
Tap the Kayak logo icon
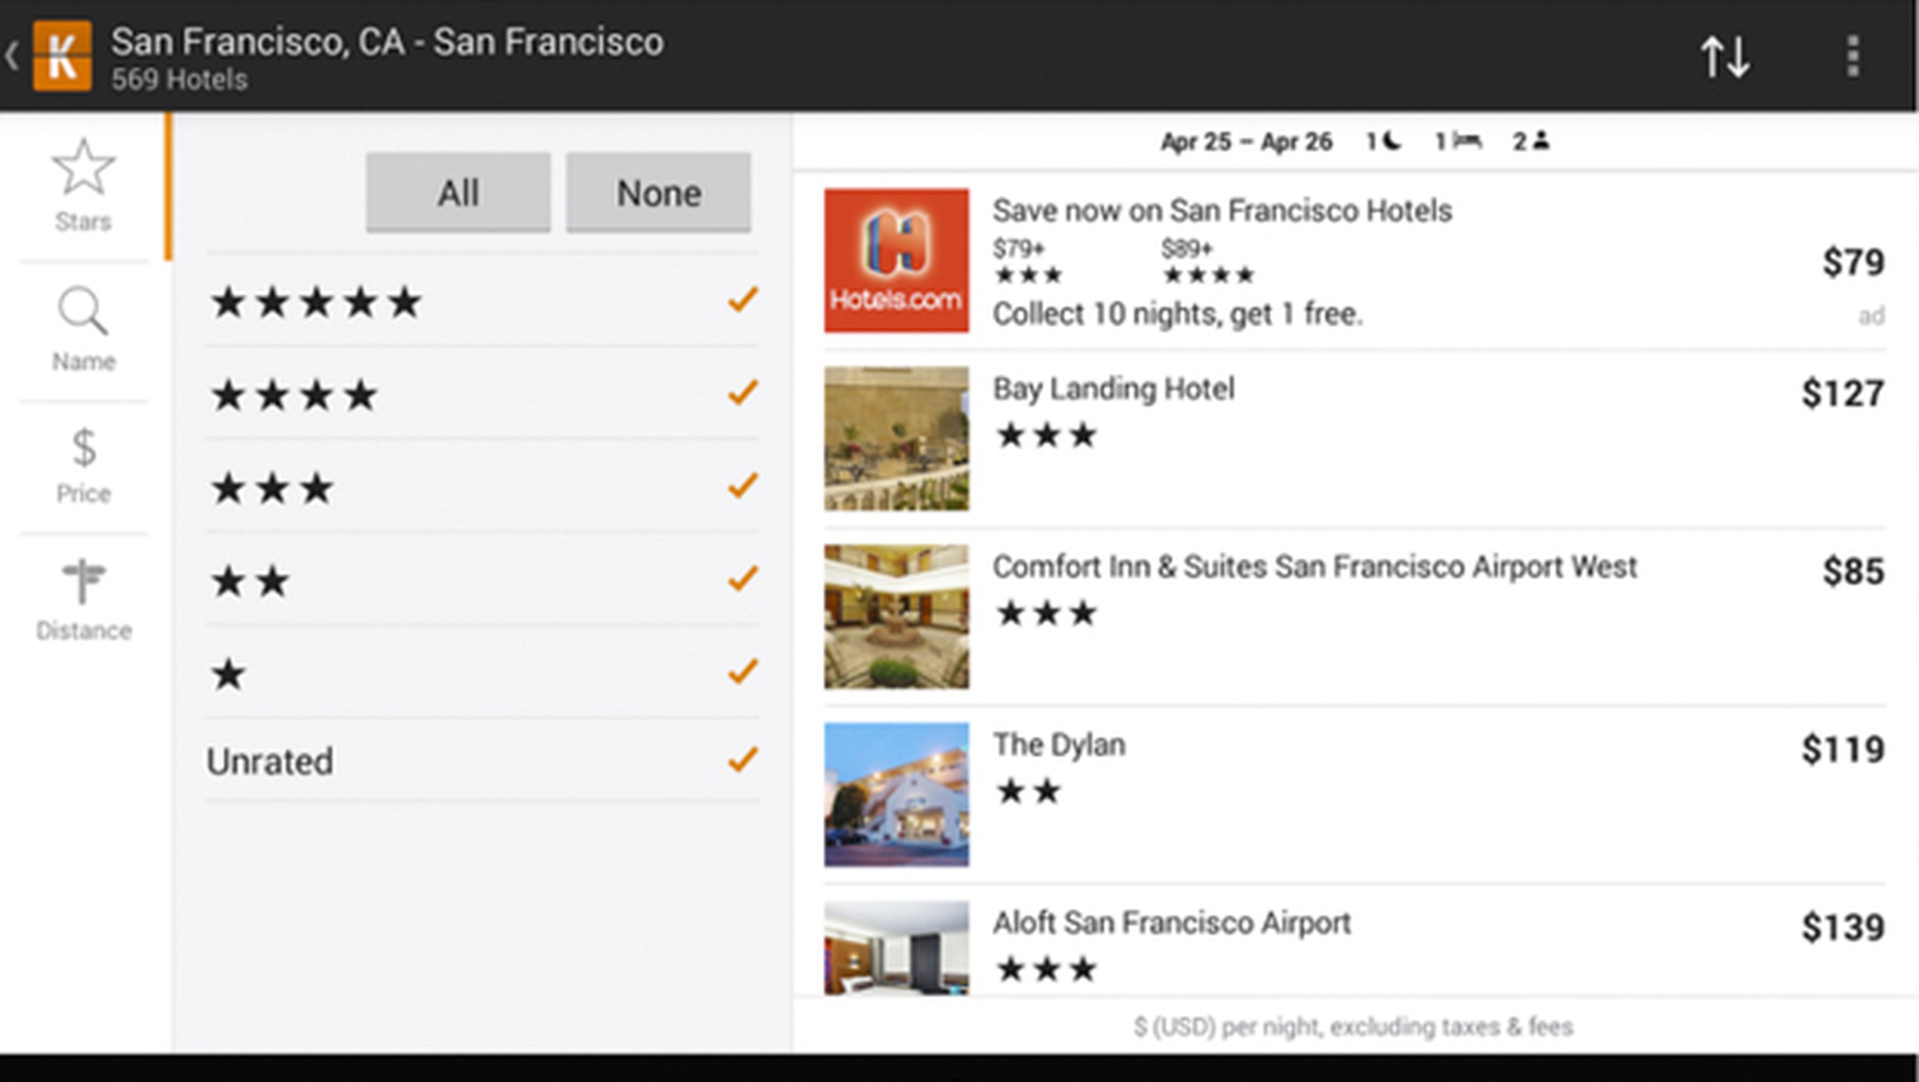tap(62, 56)
